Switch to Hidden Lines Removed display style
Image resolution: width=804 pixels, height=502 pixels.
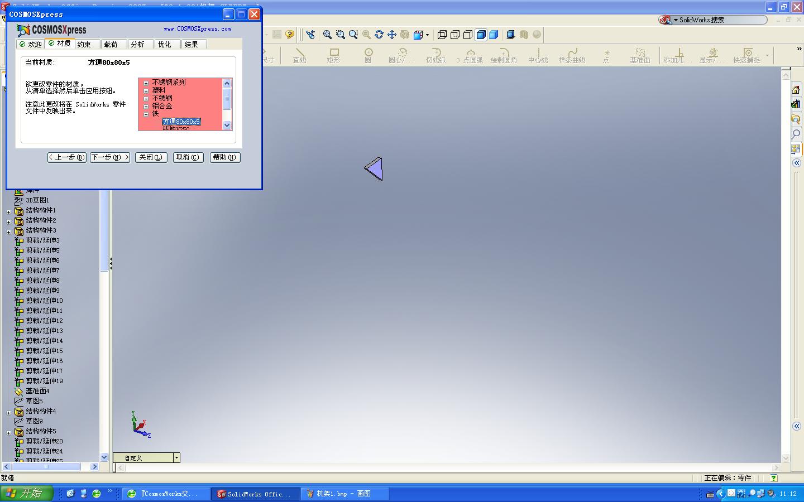click(x=468, y=35)
